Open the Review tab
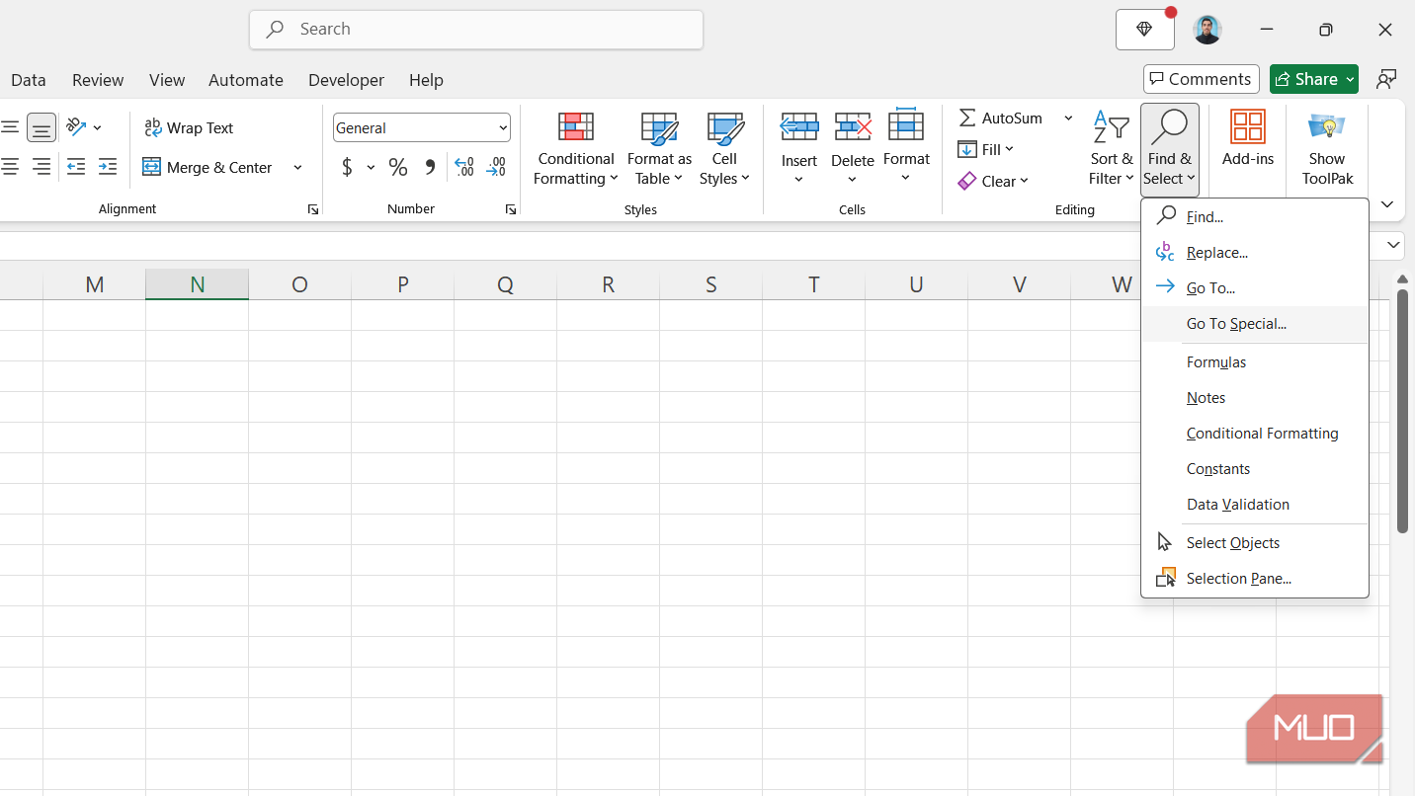1415x796 pixels. click(x=98, y=80)
